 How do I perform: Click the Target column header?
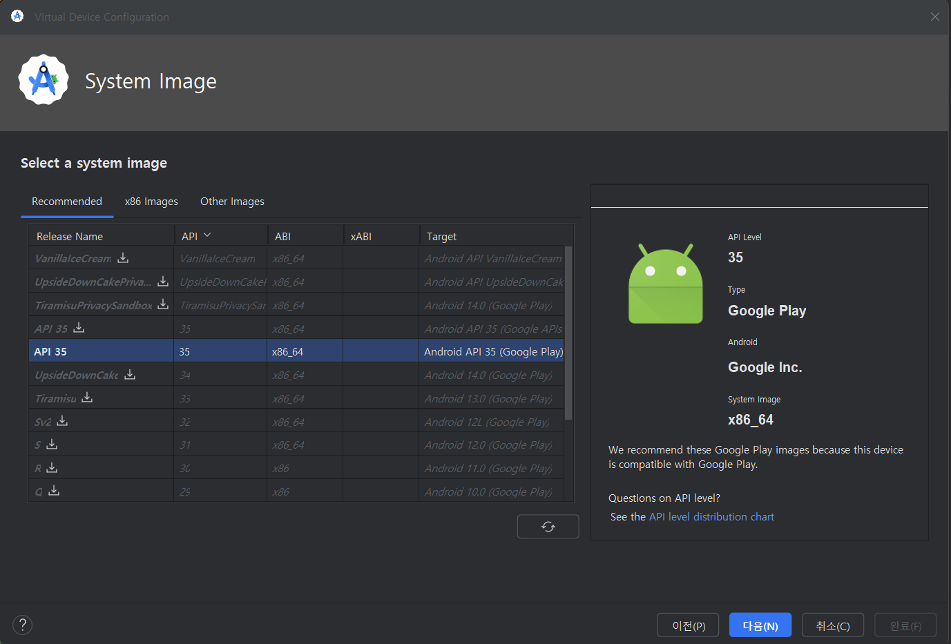(496, 236)
